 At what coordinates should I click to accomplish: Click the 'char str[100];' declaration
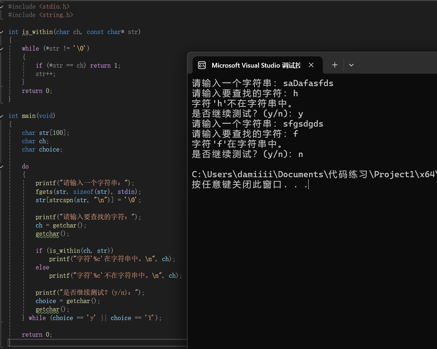pyautogui.click(x=46, y=133)
